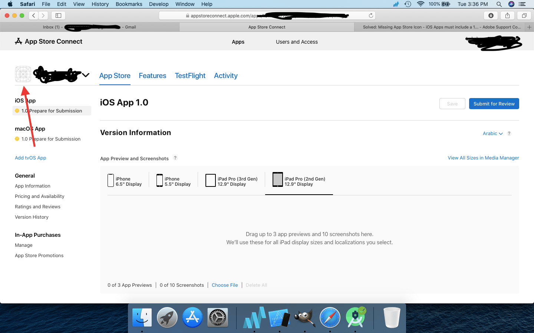Open Safari from the dock
Screen dimensions: 534x333
pyautogui.click(x=330, y=317)
